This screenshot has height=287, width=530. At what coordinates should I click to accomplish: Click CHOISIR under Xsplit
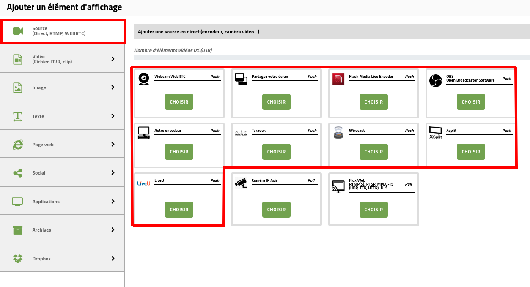click(x=471, y=152)
